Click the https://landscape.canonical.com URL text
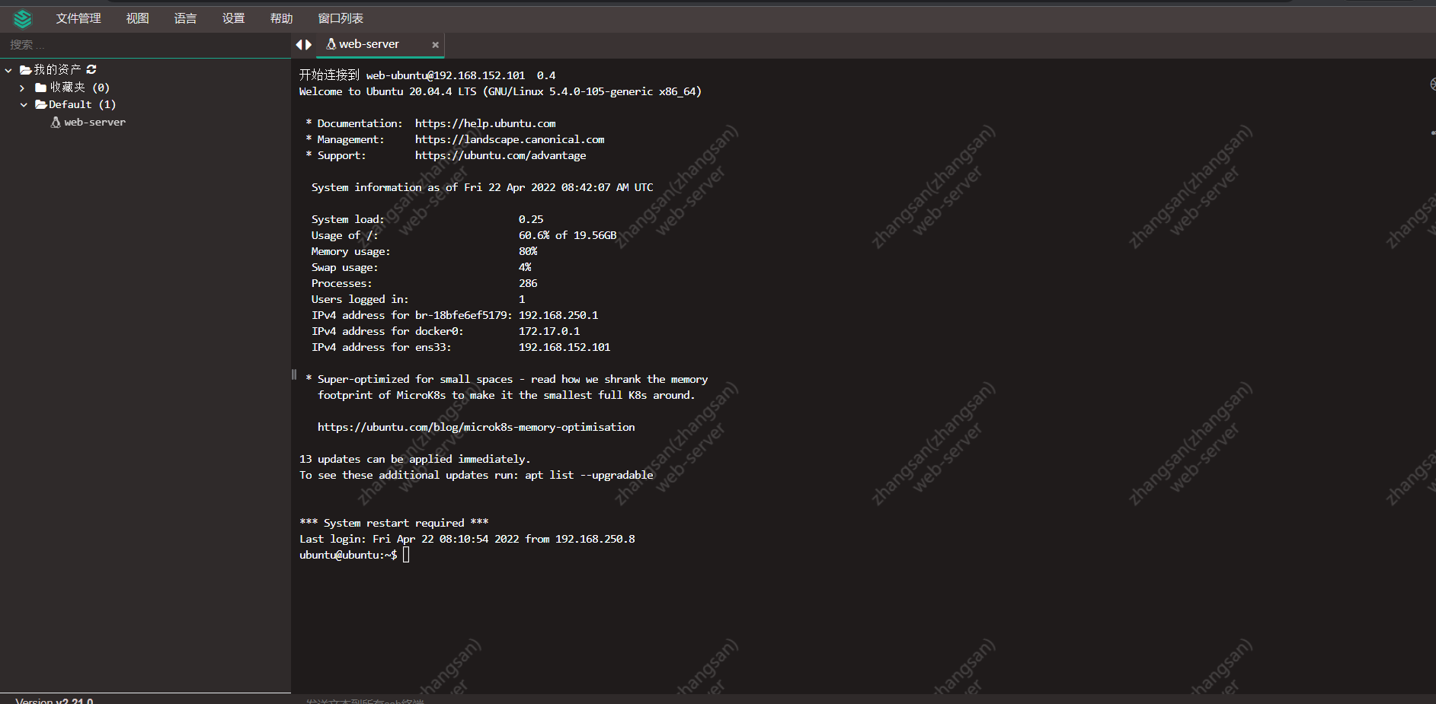 [510, 139]
